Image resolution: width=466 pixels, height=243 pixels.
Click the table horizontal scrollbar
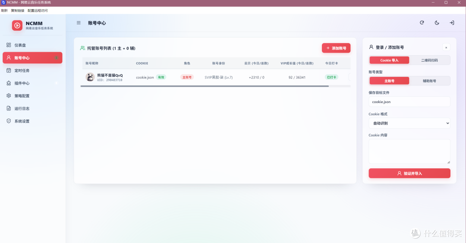tap(205, 86)
